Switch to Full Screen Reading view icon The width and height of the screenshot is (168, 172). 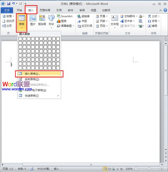tap(109, 169)
